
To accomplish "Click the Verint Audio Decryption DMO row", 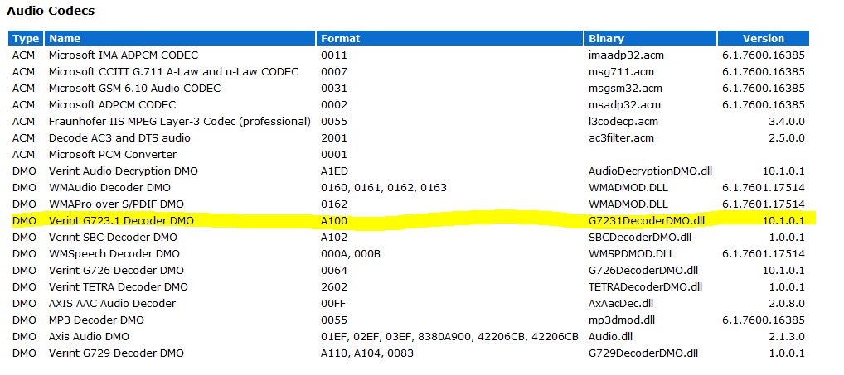I will click(x=409, y=171).
